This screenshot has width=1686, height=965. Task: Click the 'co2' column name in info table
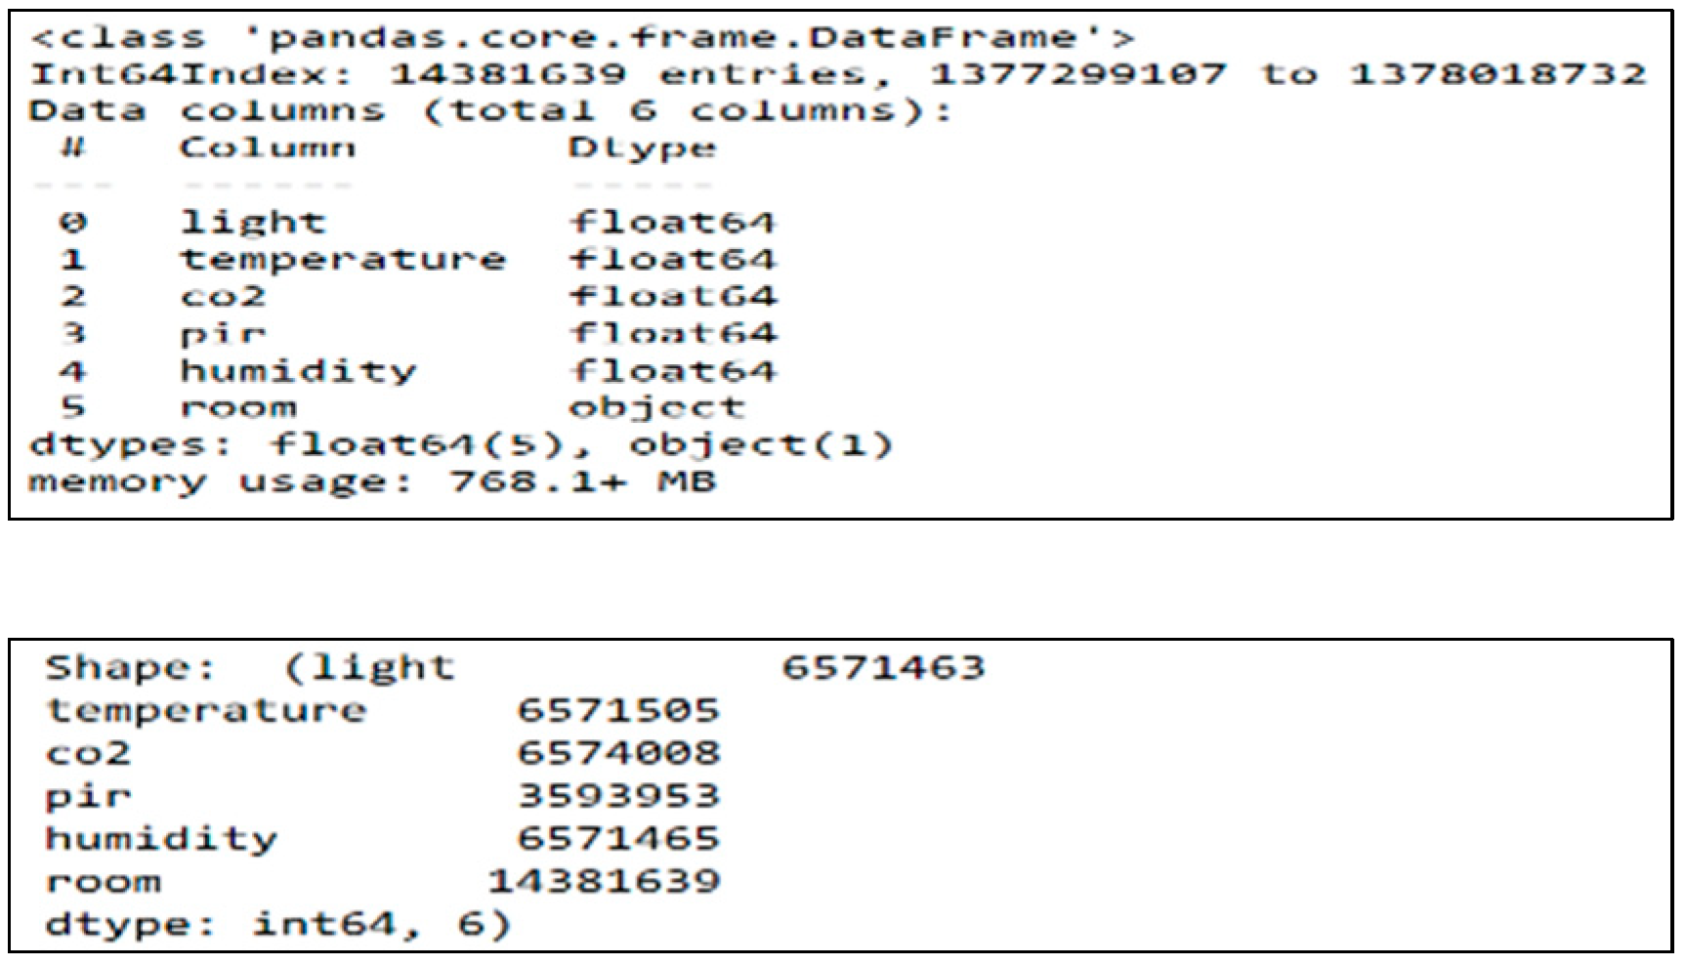click(x=223, y=297)
